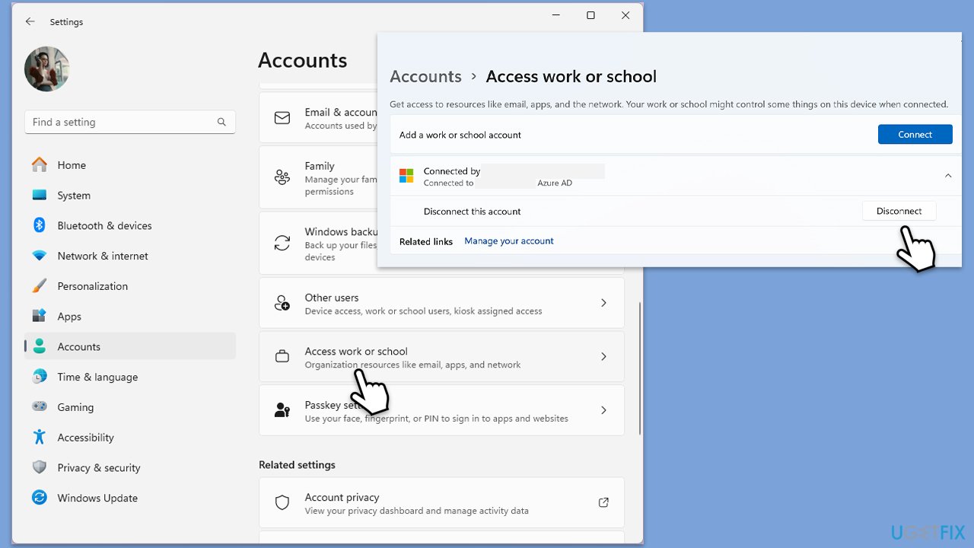Click the Connect button

(x=915, y=135)
